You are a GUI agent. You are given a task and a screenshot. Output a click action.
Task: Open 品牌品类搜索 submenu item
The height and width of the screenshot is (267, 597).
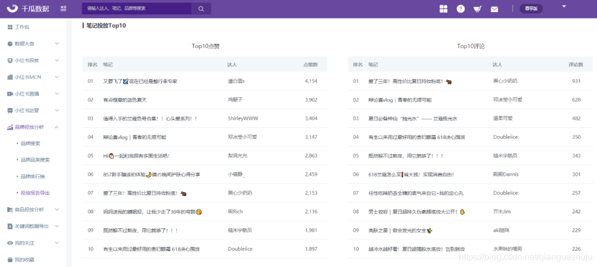coord(35,160)
